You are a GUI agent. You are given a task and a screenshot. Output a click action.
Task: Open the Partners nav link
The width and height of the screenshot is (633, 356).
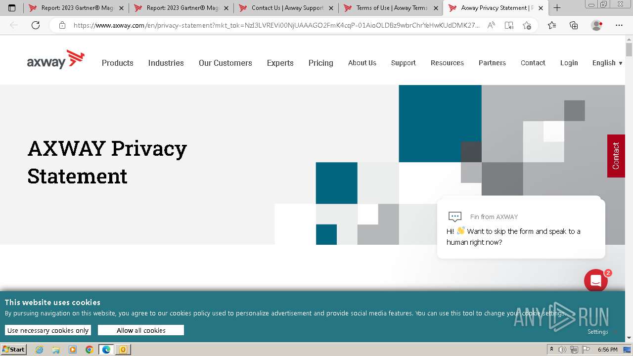[x=492, y=63]
